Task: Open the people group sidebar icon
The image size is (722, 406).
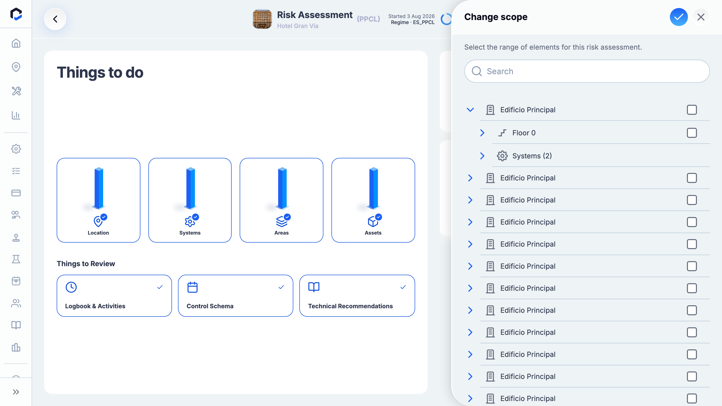Action: click(16, 215)
